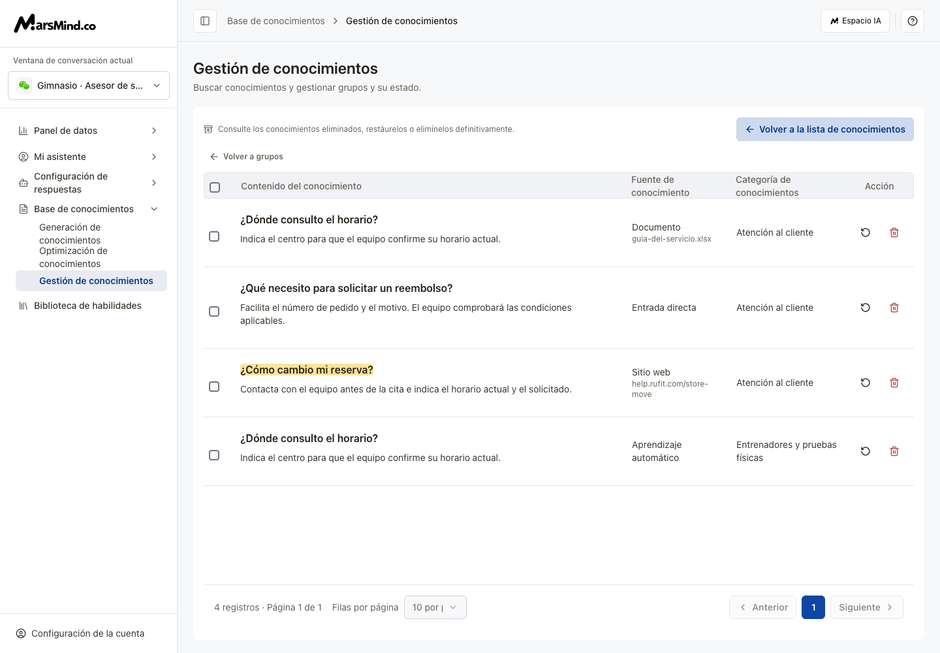Delete the refund question entry with the trash icon
Viewport: 940px width, 653px height.
894,308
